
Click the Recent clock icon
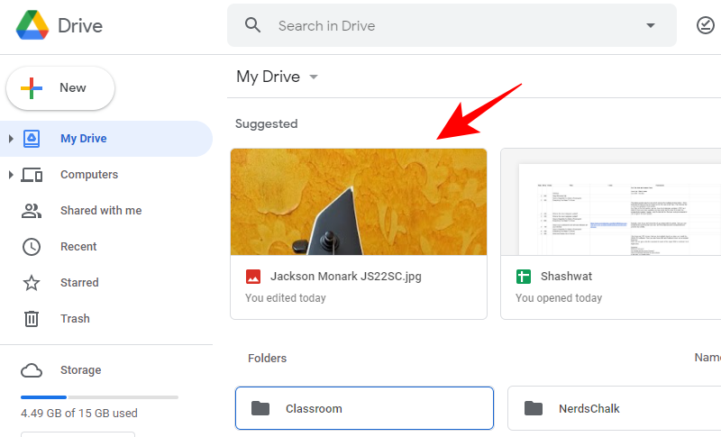[x=32, y=247]
